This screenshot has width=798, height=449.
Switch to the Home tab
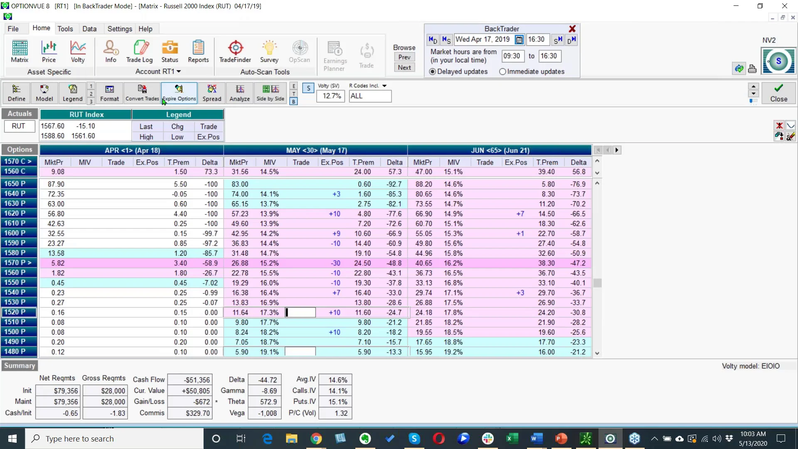tap(42, 28)
